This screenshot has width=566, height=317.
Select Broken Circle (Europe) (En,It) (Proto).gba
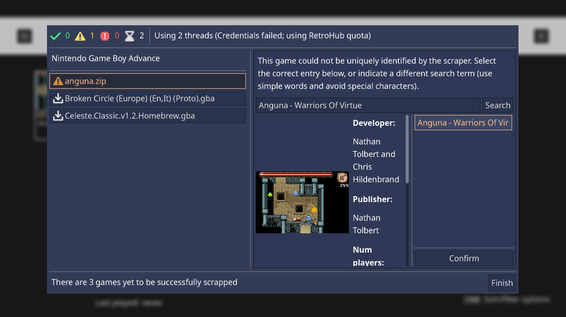[x=147, y=98]
